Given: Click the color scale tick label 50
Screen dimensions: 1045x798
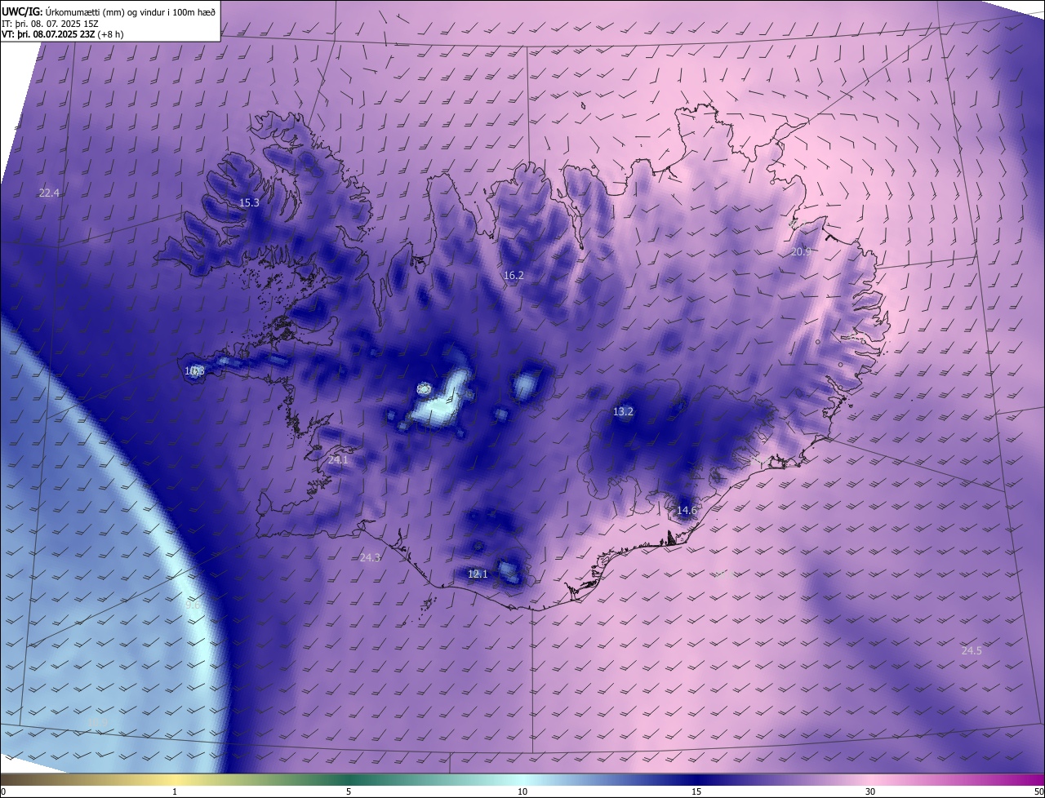Looking at the screenshot, I should 1038,791.
